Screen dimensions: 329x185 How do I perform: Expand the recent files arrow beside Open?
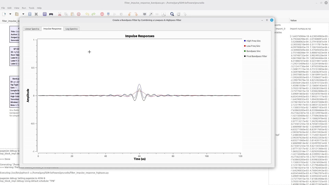[23, 14]
